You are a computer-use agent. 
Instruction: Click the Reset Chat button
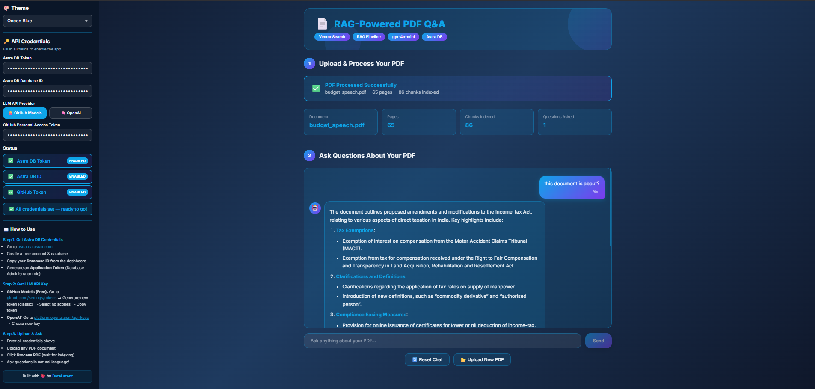(x=427, y=359)
